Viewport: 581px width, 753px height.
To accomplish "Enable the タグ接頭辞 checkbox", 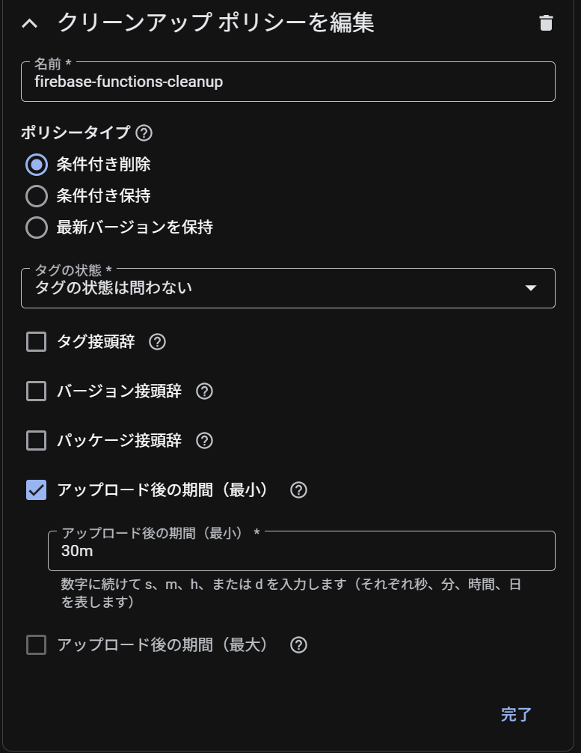I will coord(37,342).
